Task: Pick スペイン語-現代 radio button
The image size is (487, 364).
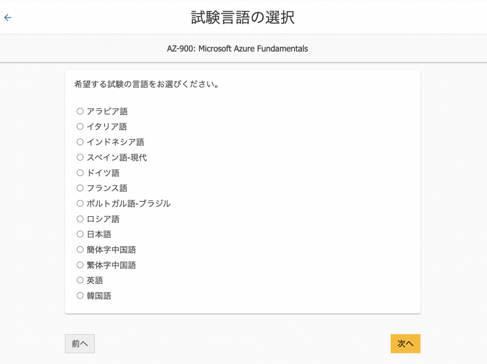Action: 80,157
